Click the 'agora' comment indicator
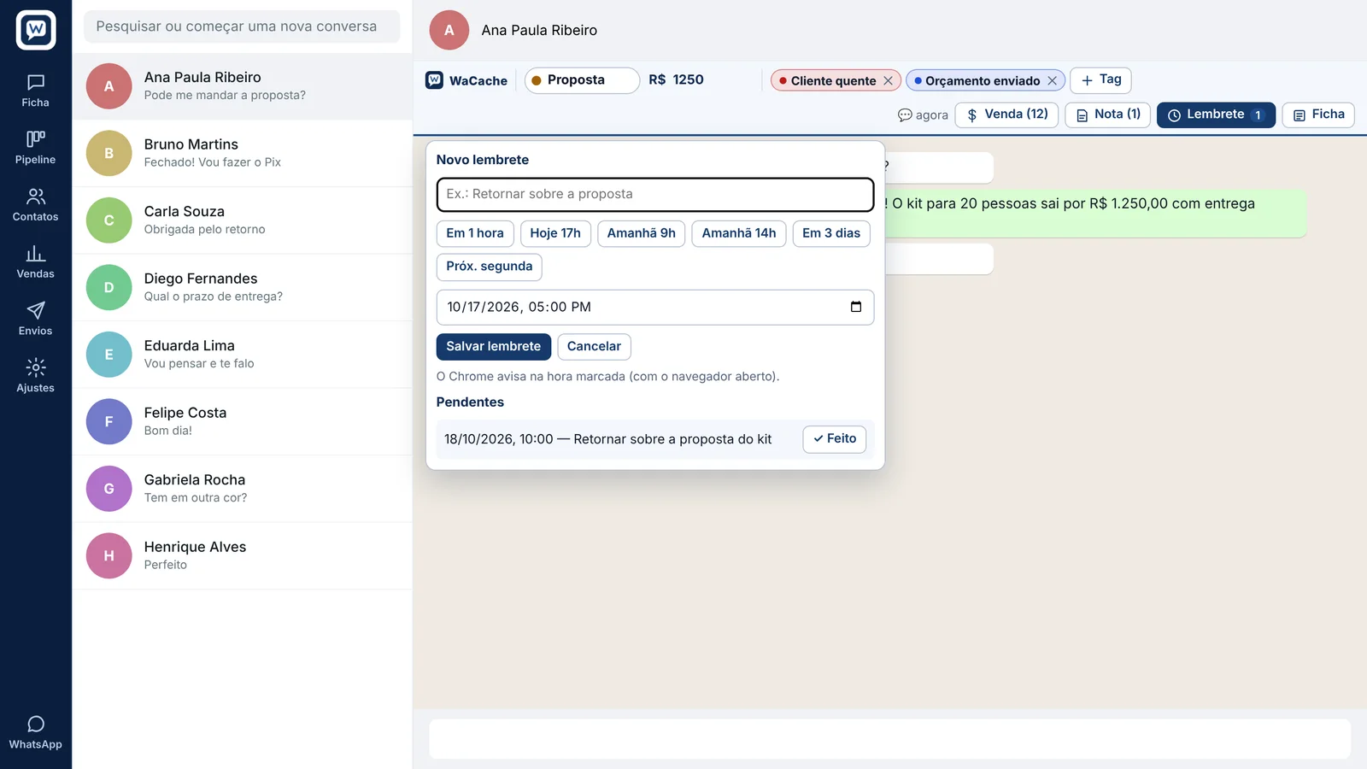 click(923, 114)
